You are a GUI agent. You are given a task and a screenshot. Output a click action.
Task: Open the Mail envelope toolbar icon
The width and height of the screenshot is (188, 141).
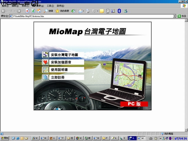coord(80,11)
